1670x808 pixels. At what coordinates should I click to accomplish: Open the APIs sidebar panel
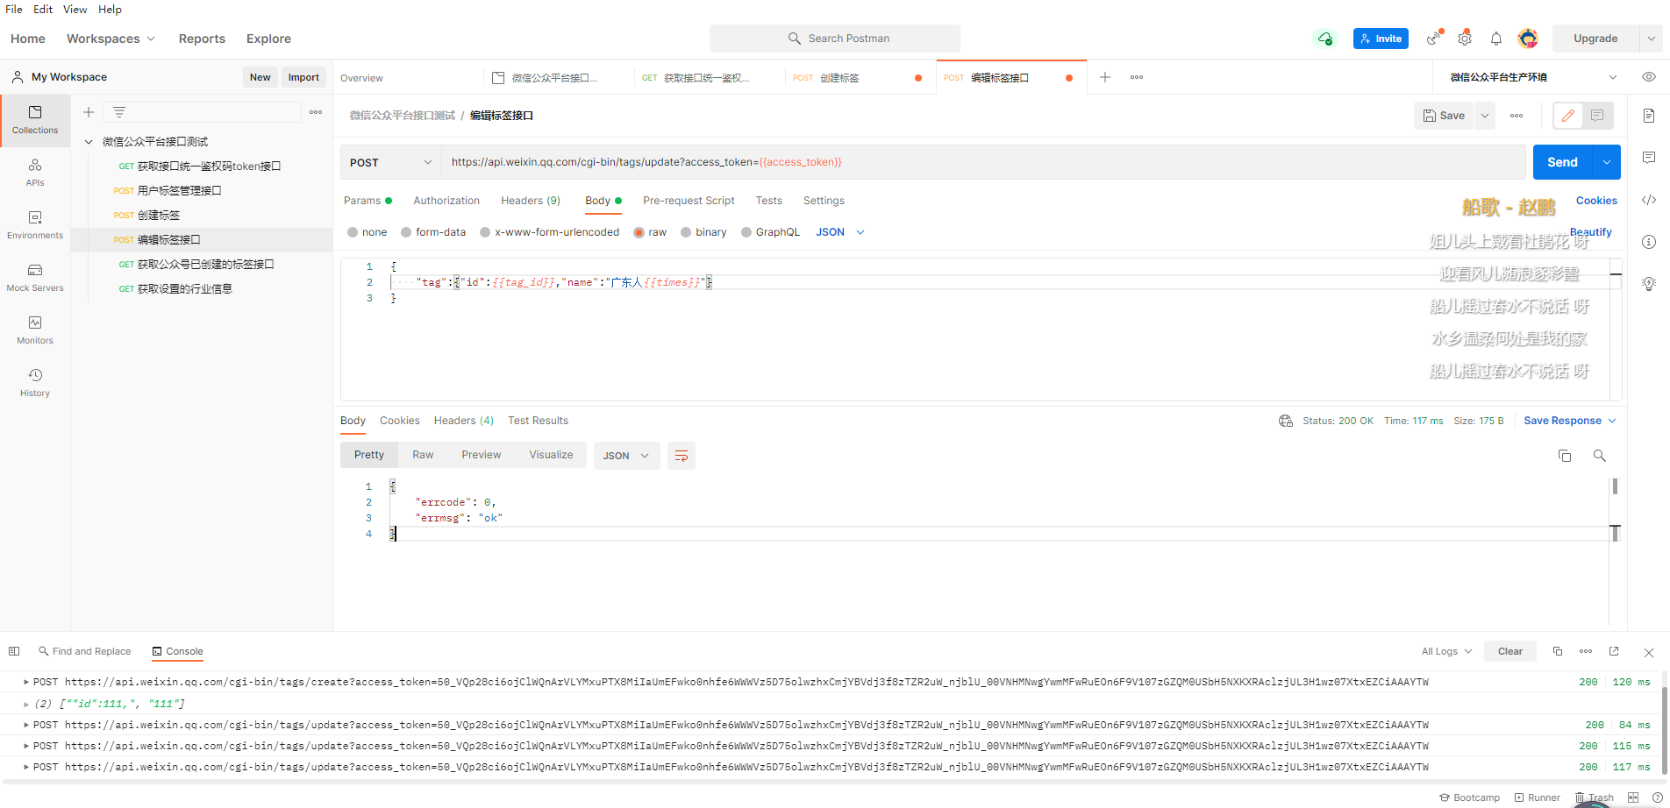click(x=35, y=173)
